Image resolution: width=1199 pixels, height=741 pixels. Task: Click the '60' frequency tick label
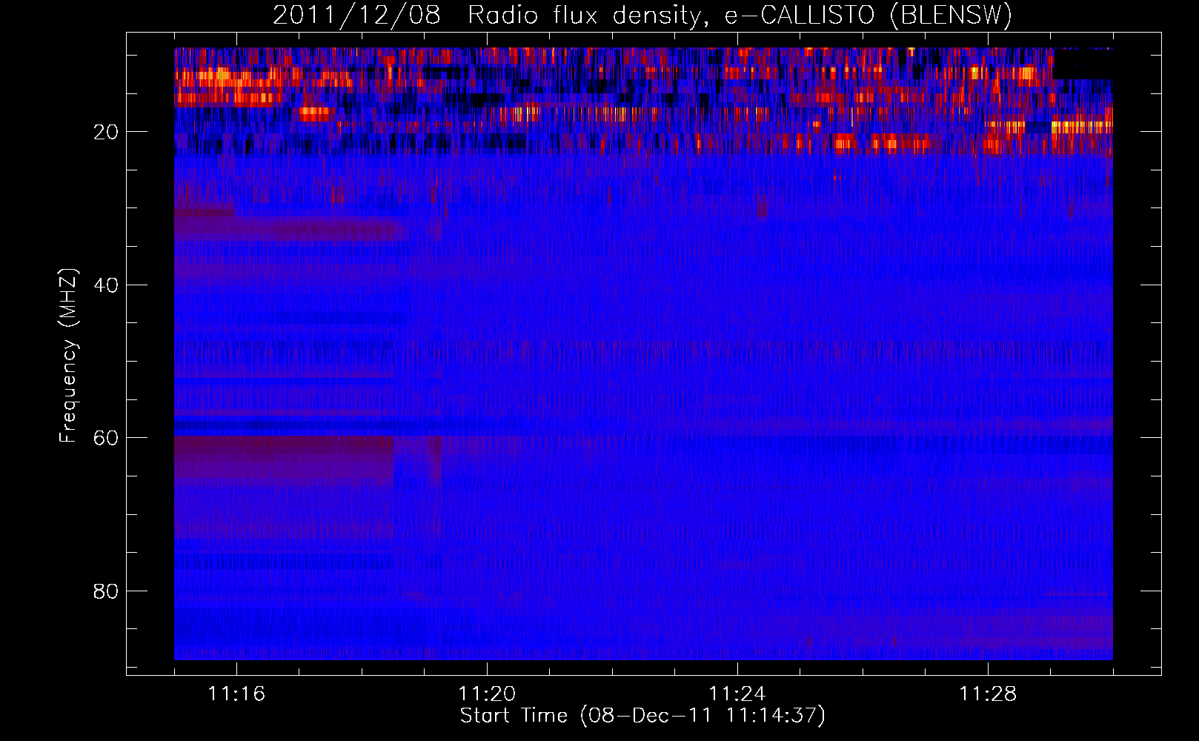coord(106,438)
